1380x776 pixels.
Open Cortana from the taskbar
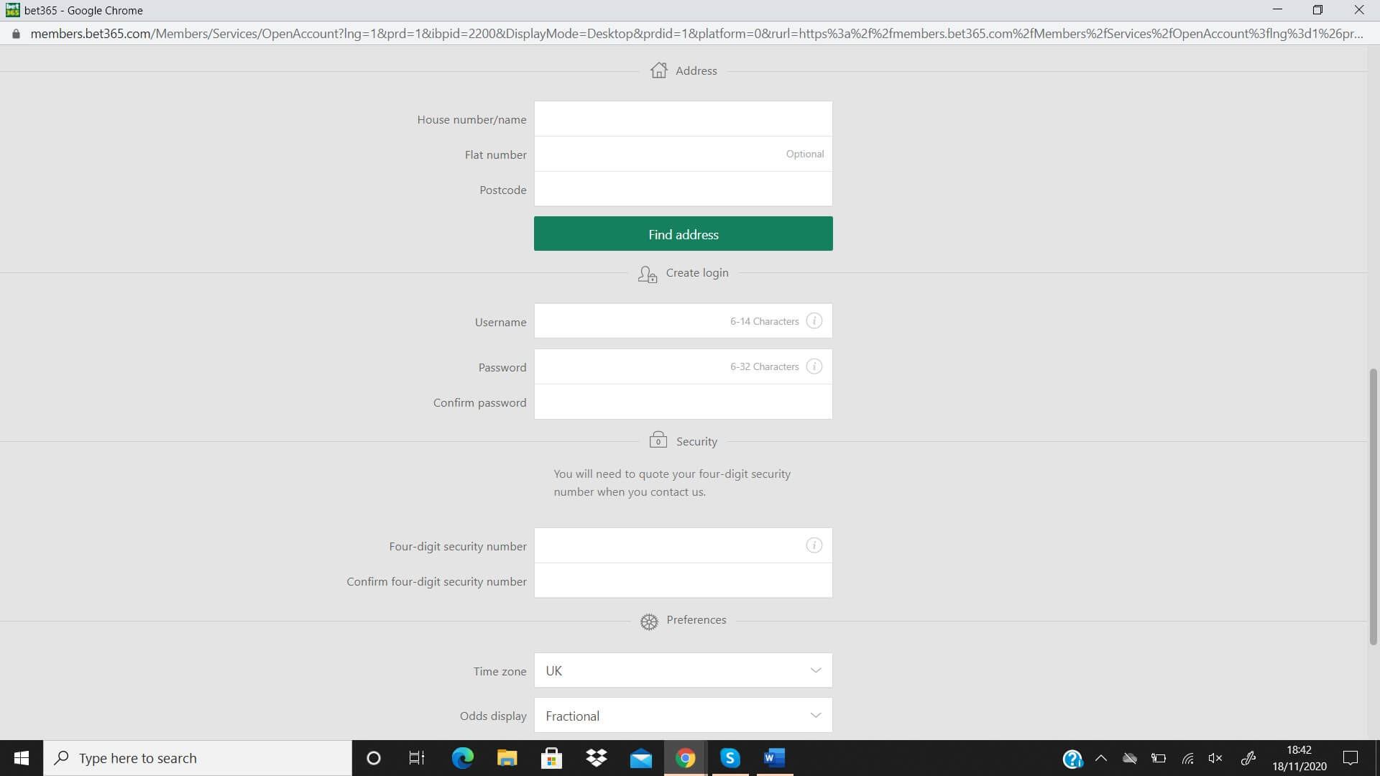coord(373,758)
